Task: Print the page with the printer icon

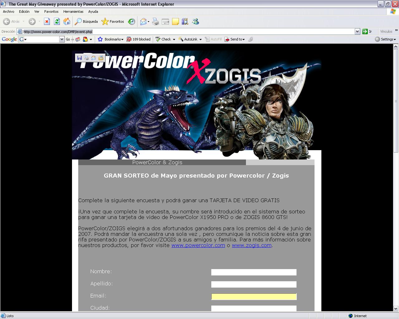Action: pos(156,21)
